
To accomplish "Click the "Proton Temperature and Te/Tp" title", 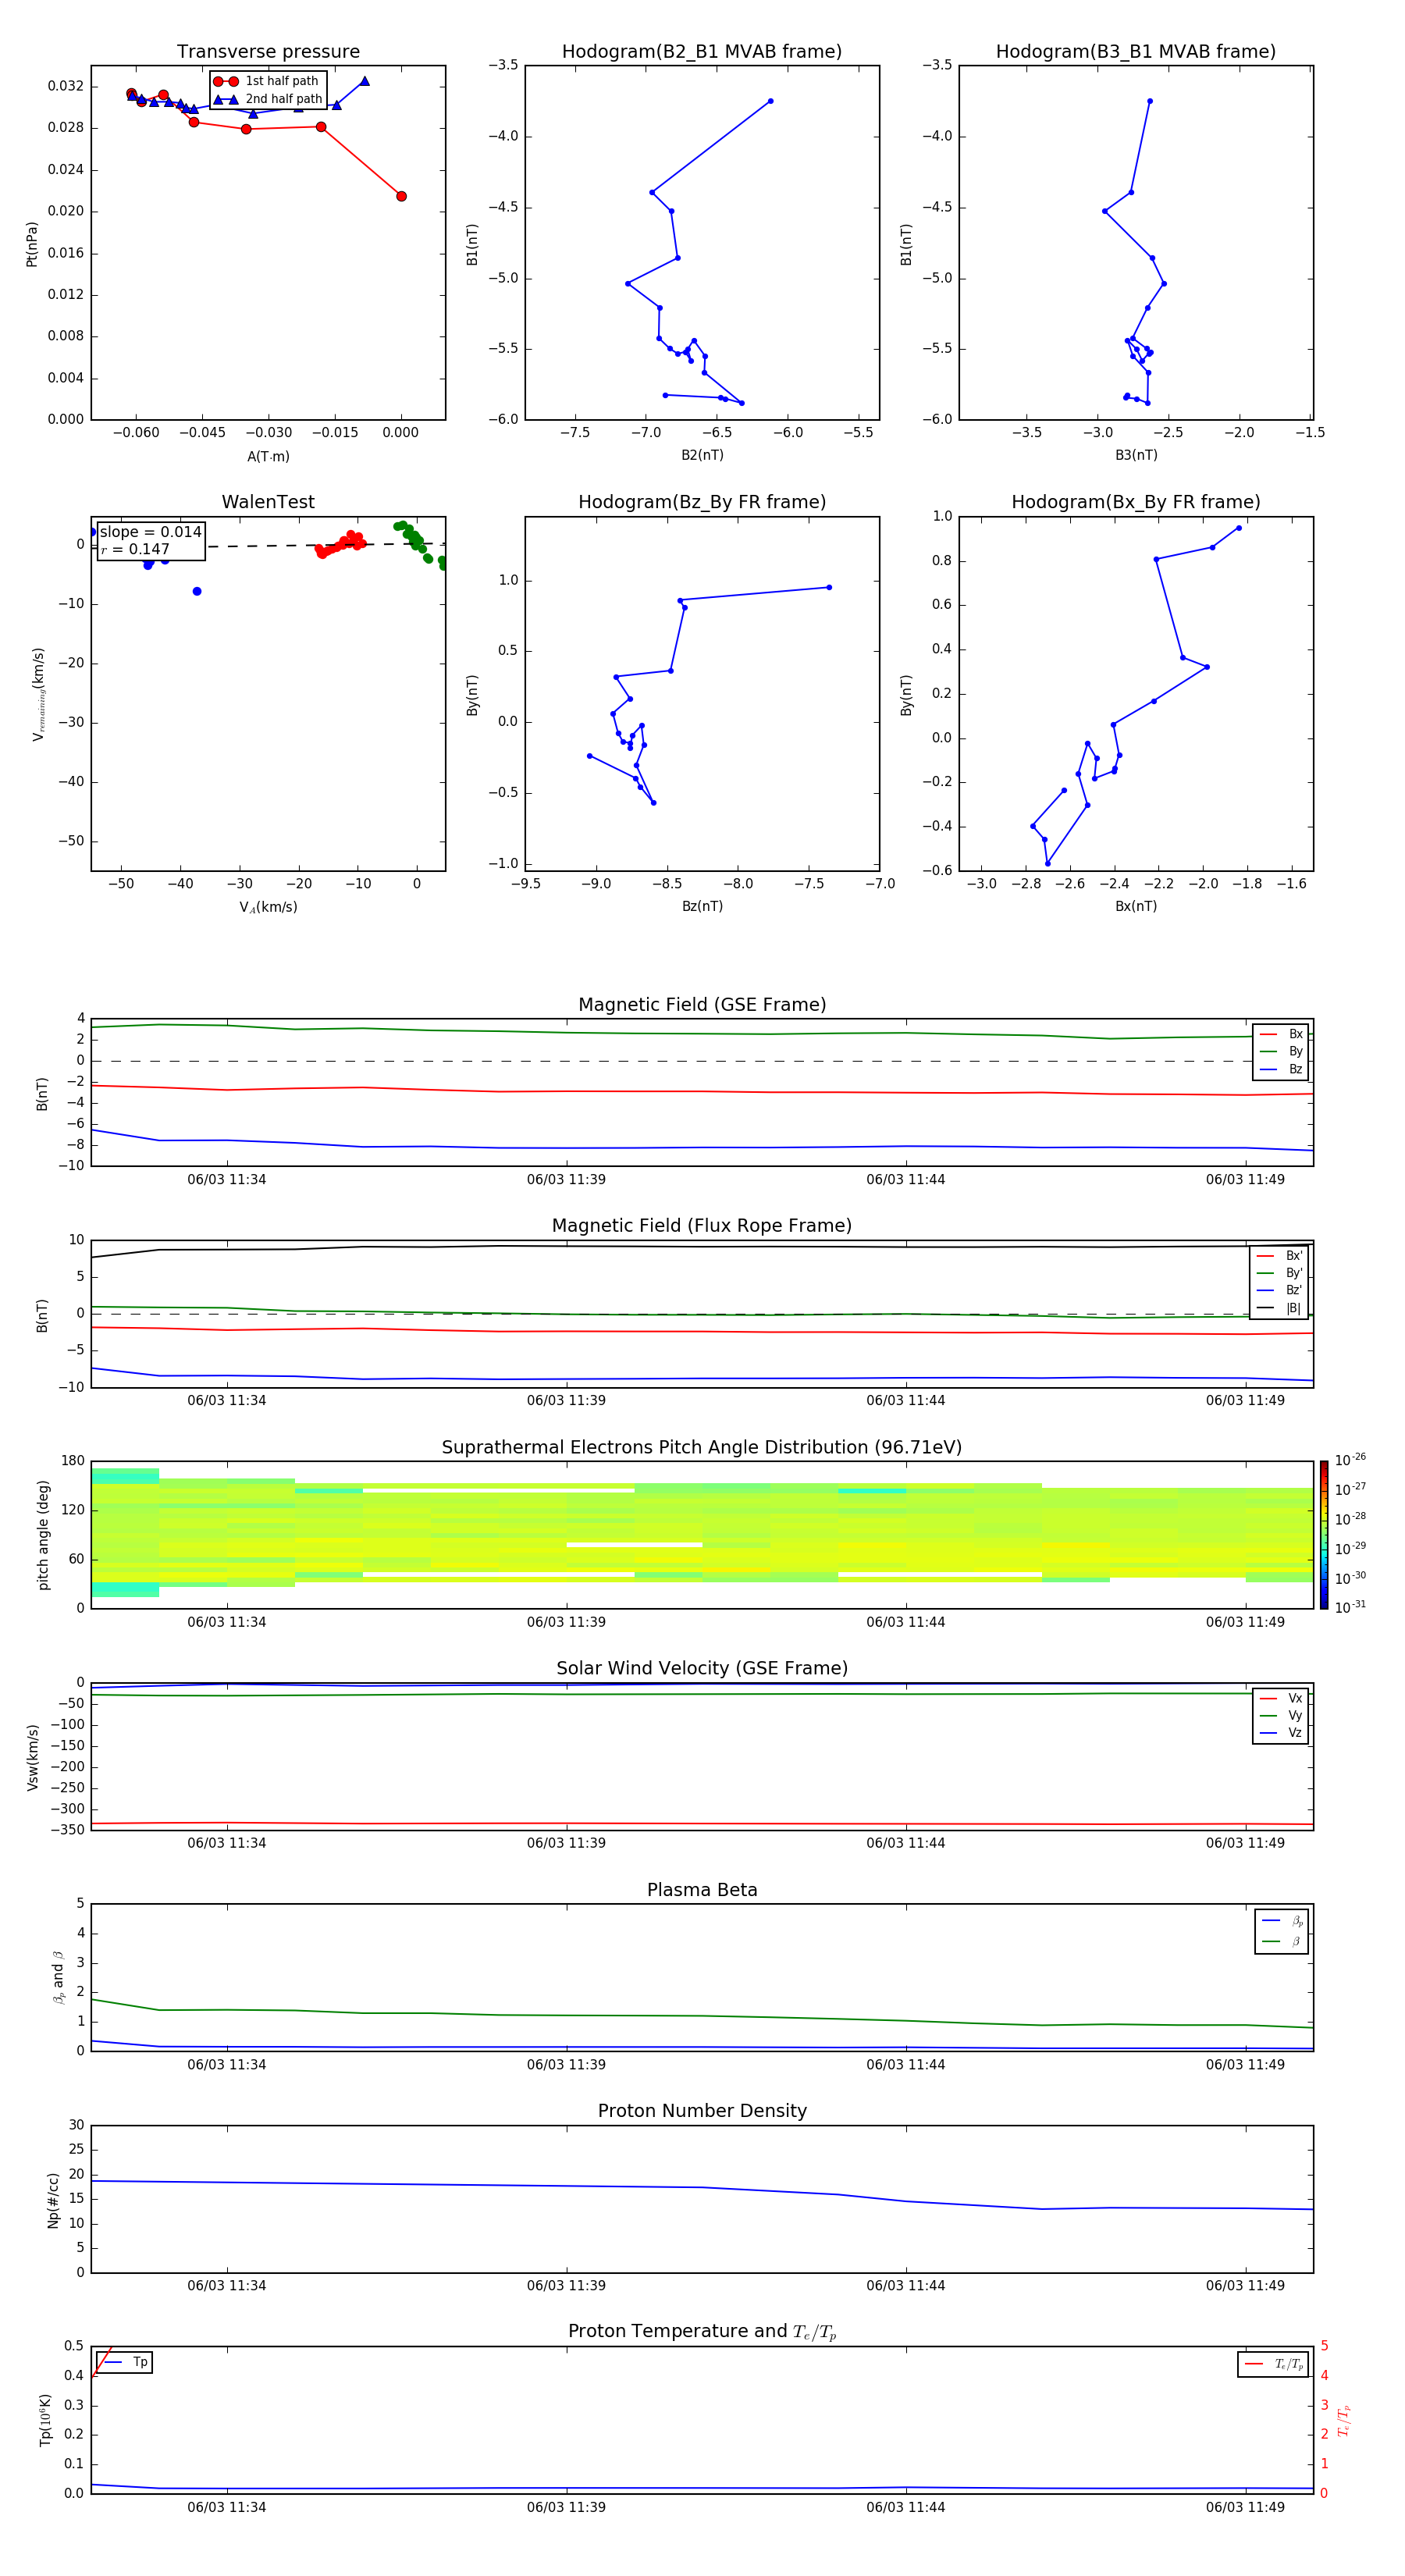I will pyautogui.click(x=702, y=2332).
